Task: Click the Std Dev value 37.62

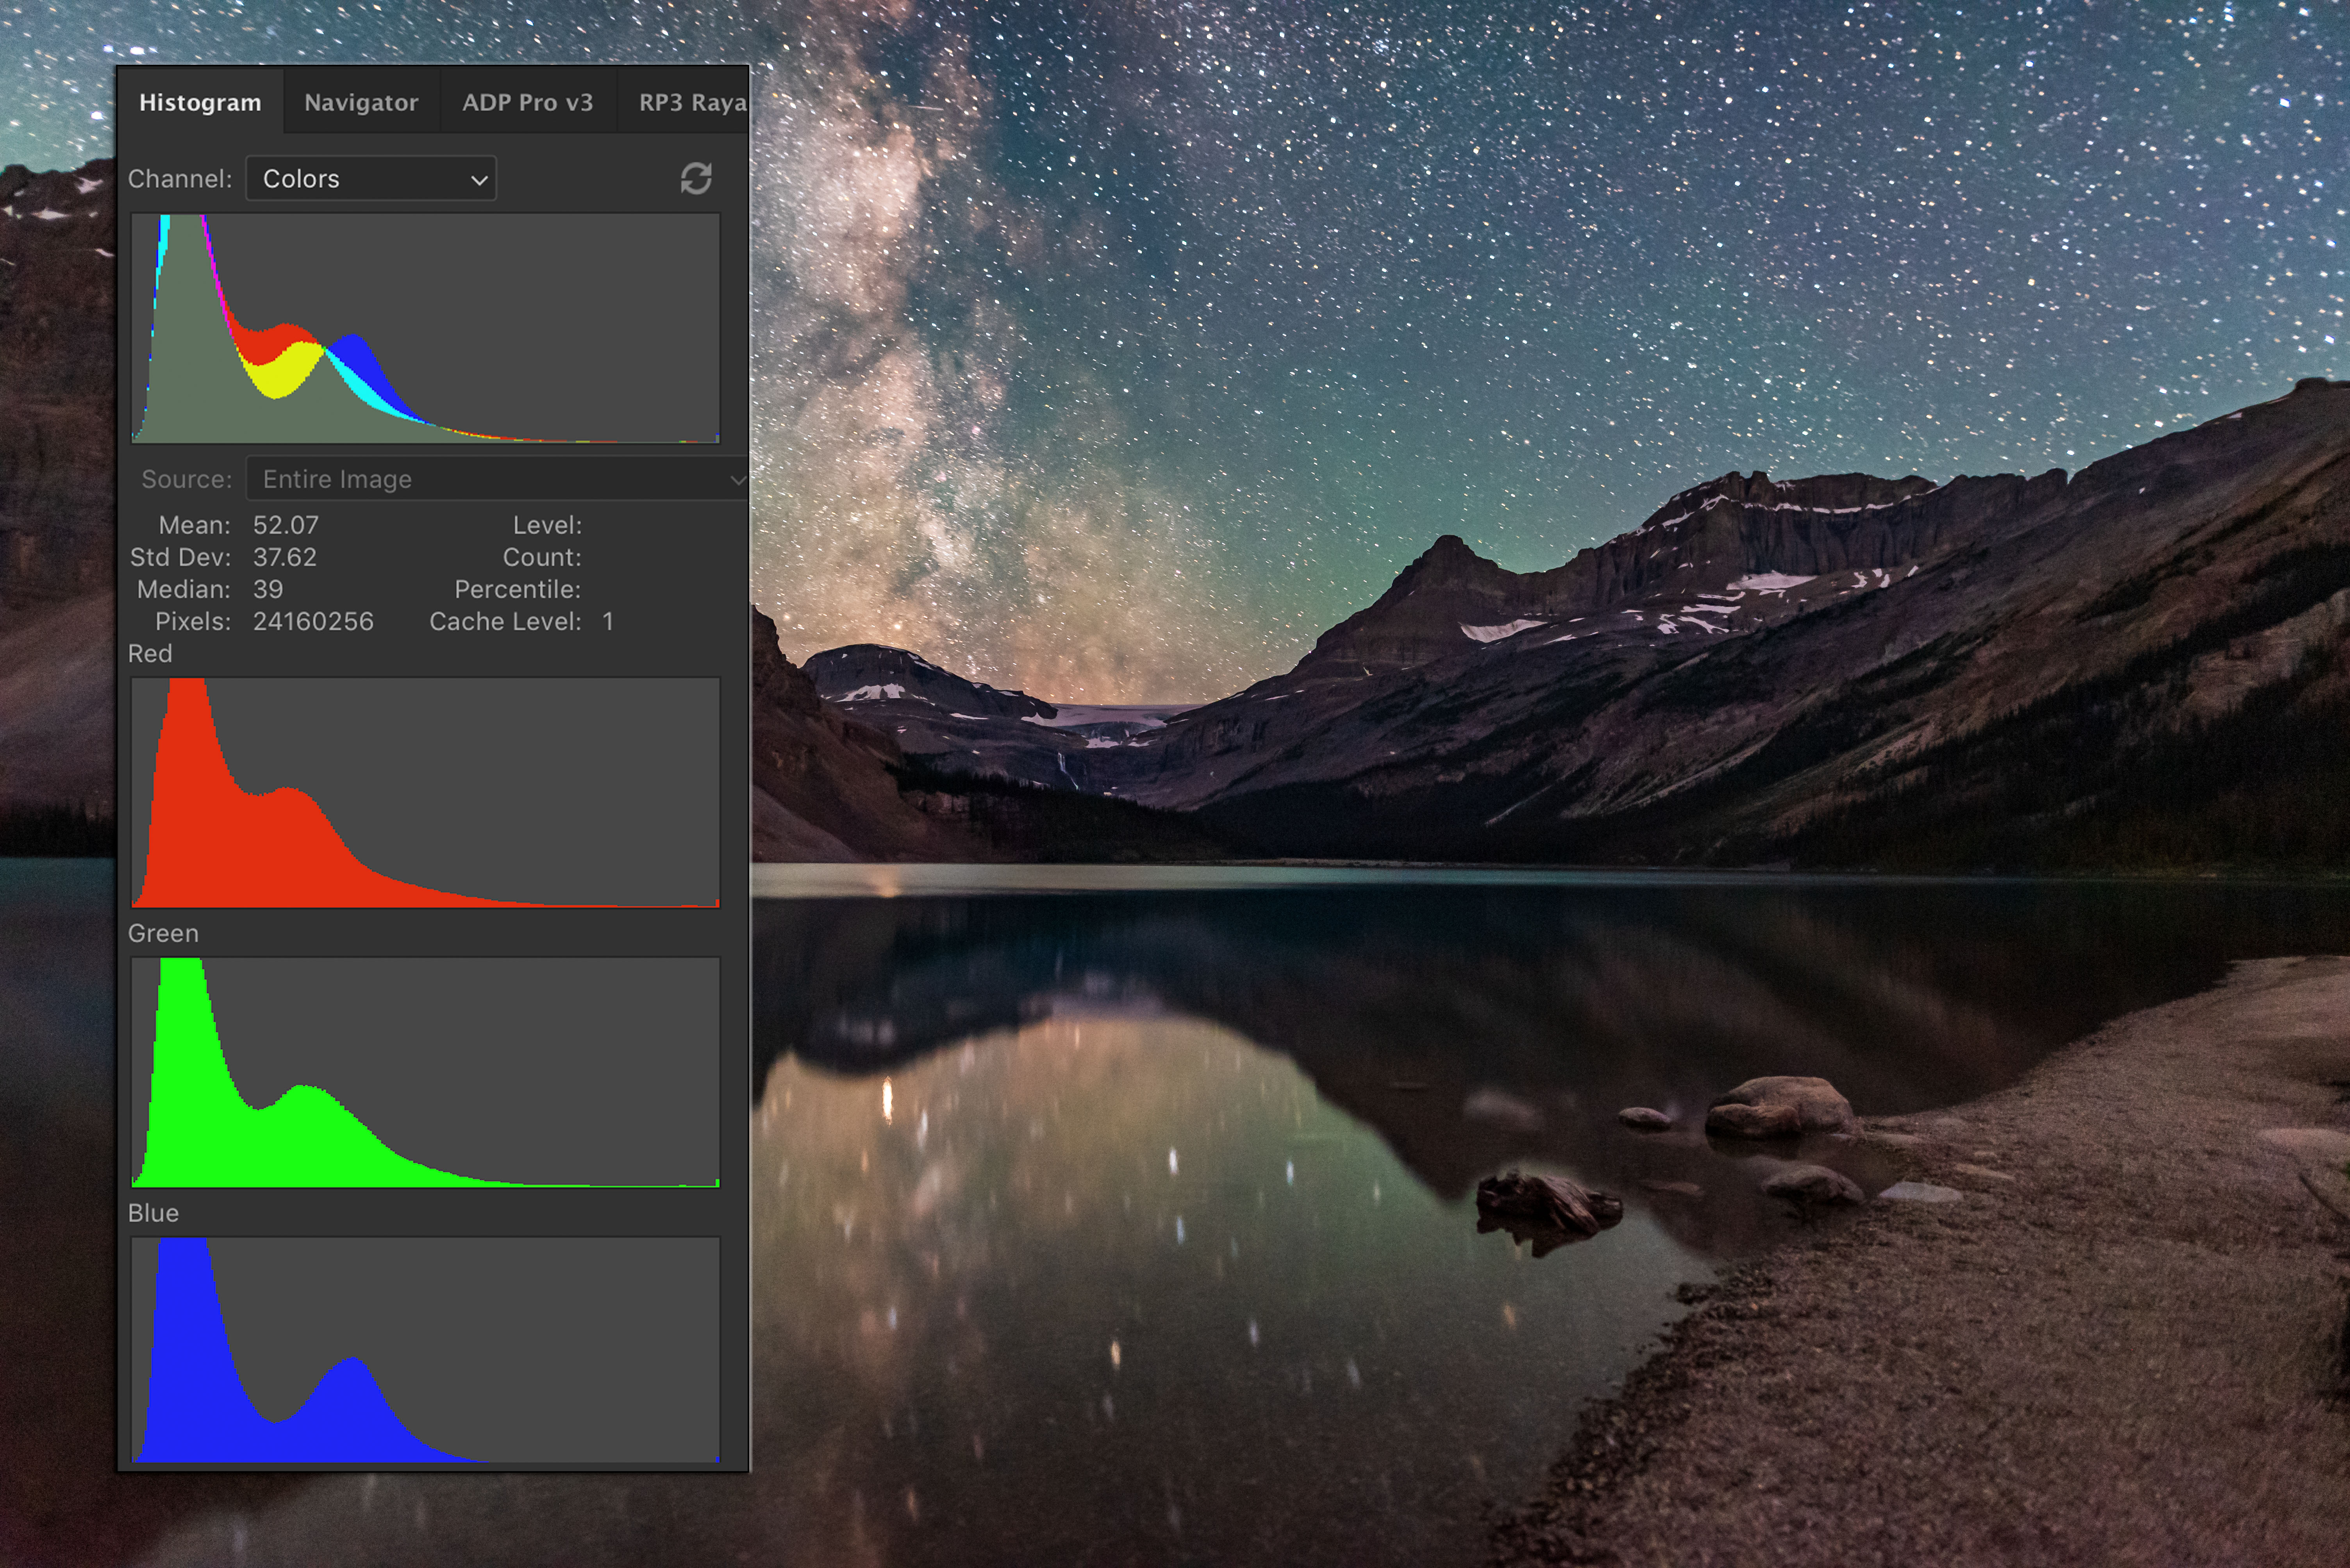Action: tap(285, 557)
